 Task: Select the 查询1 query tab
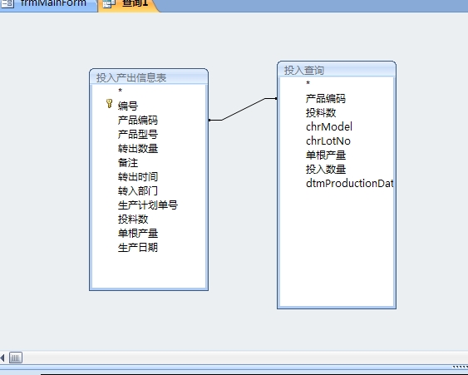(x=128, y=4)
